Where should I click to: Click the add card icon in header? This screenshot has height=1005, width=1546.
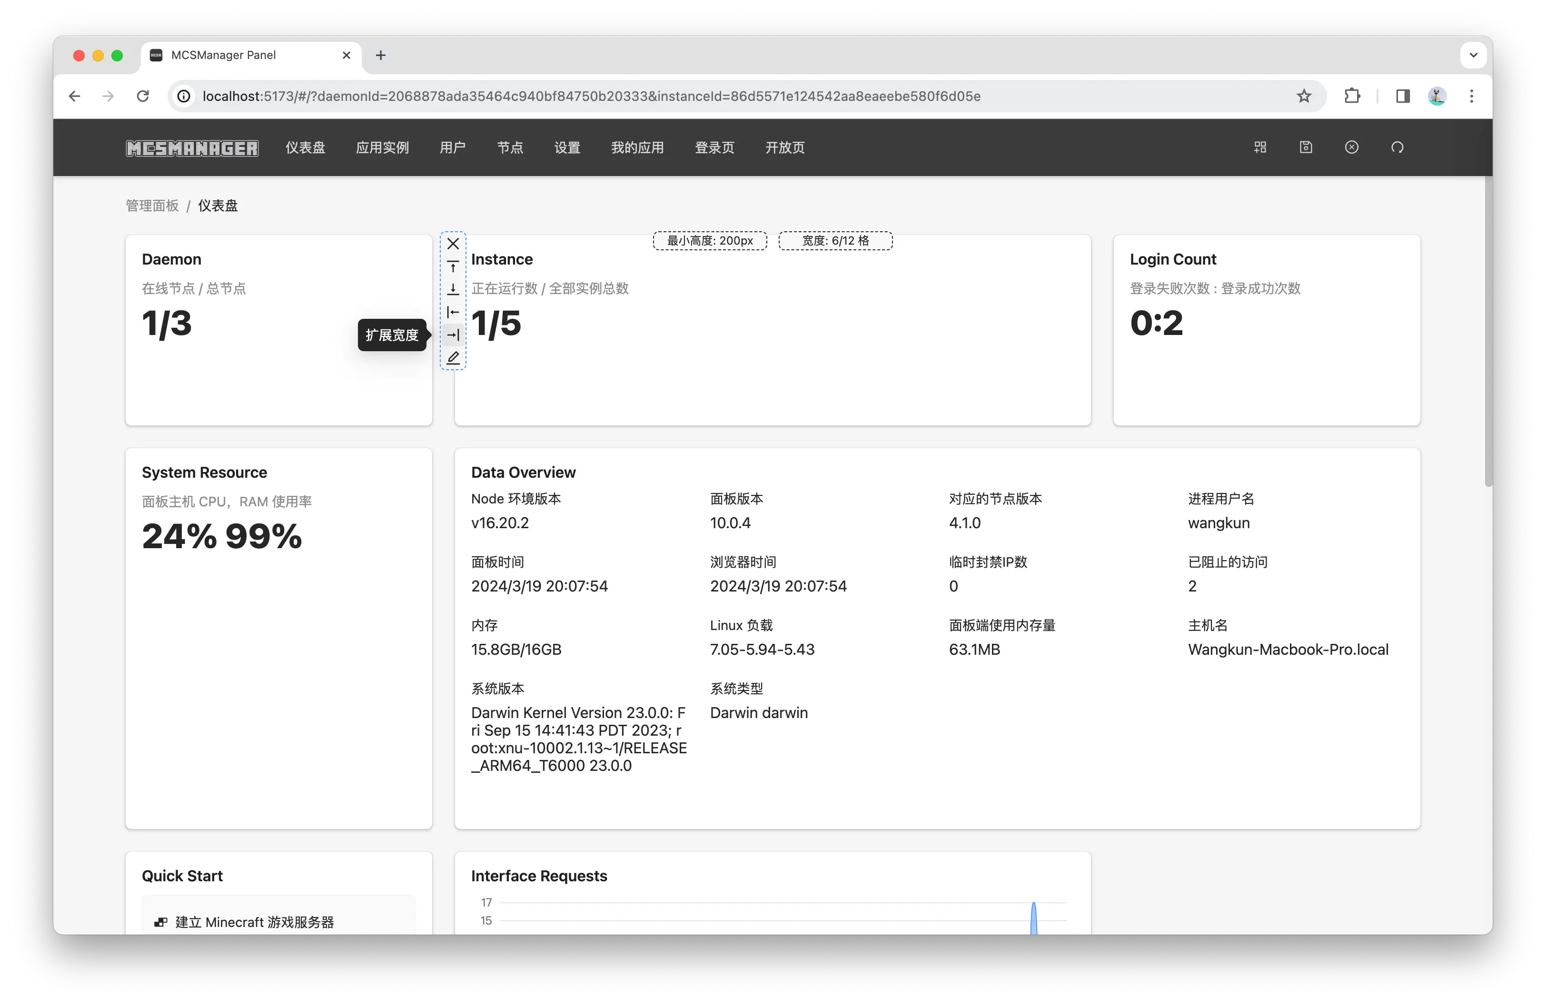pyautogui.click(x=1260, y=148)
